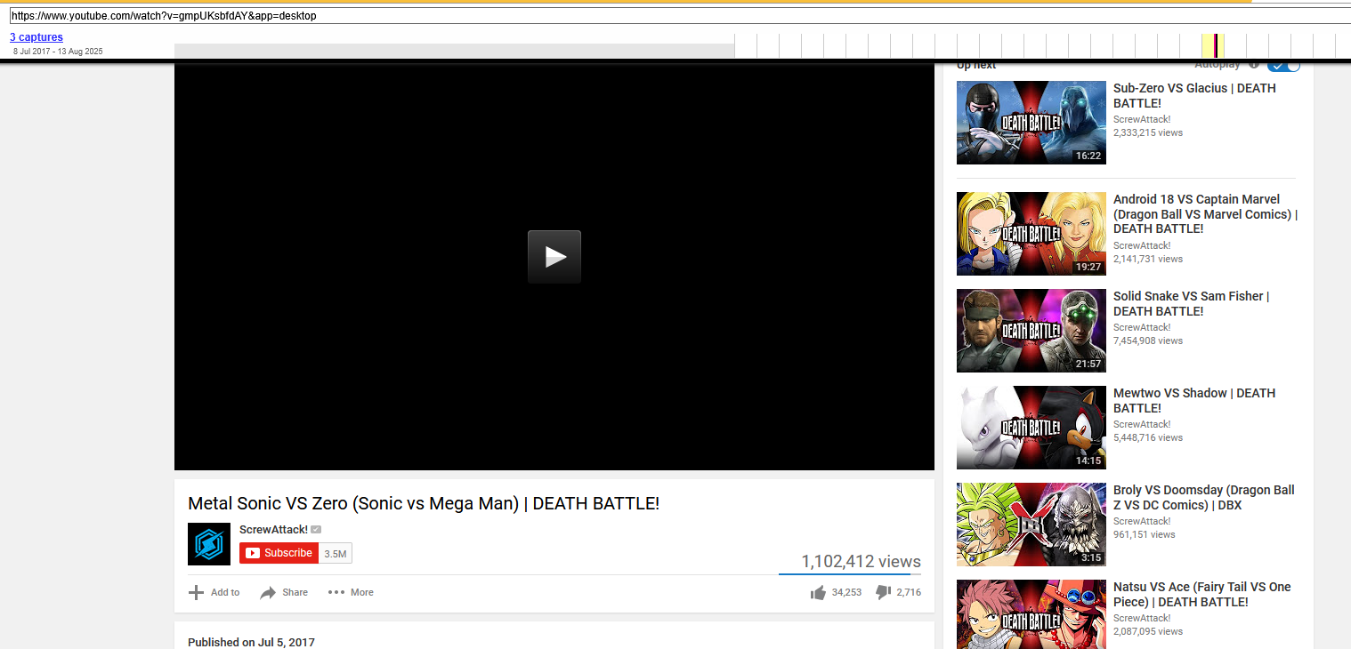The height and width of the screenshot is (649, 1351).
Task: Click the thumbs-up like icon
Action: (x=818, y=592)
